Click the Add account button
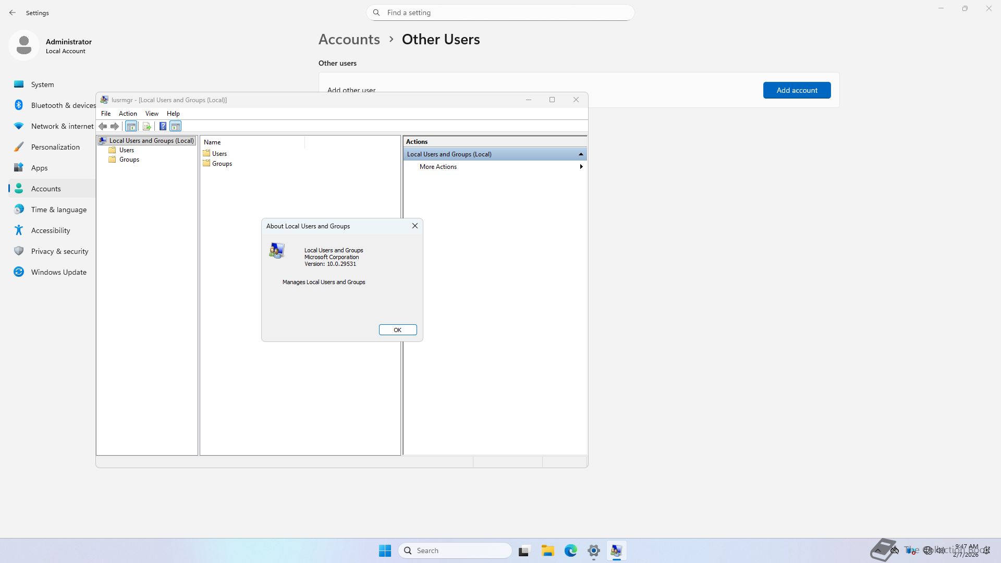Viewport: 1001px width, 563px height. point(797,90)
